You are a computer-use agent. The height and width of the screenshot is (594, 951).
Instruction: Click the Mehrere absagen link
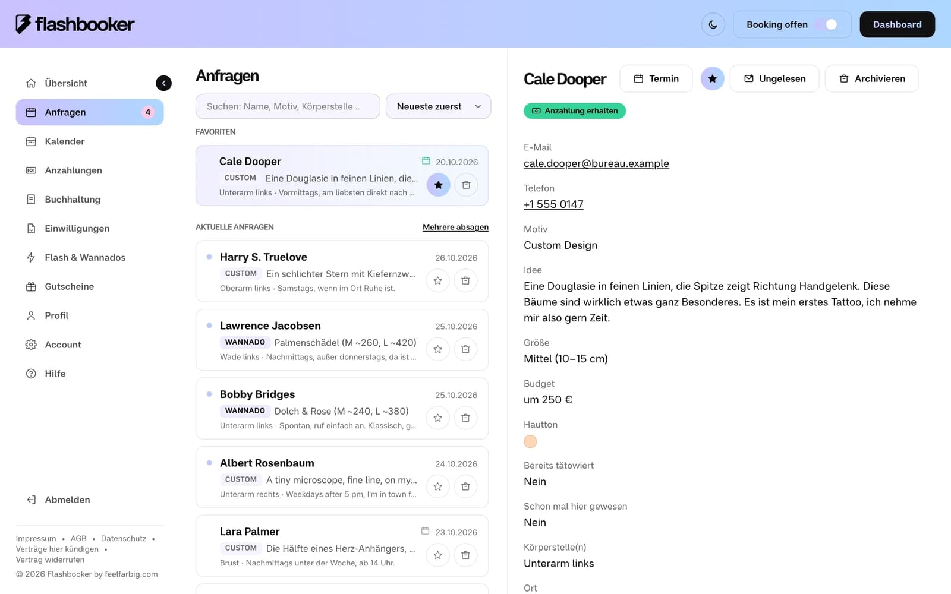coord(455,227)
